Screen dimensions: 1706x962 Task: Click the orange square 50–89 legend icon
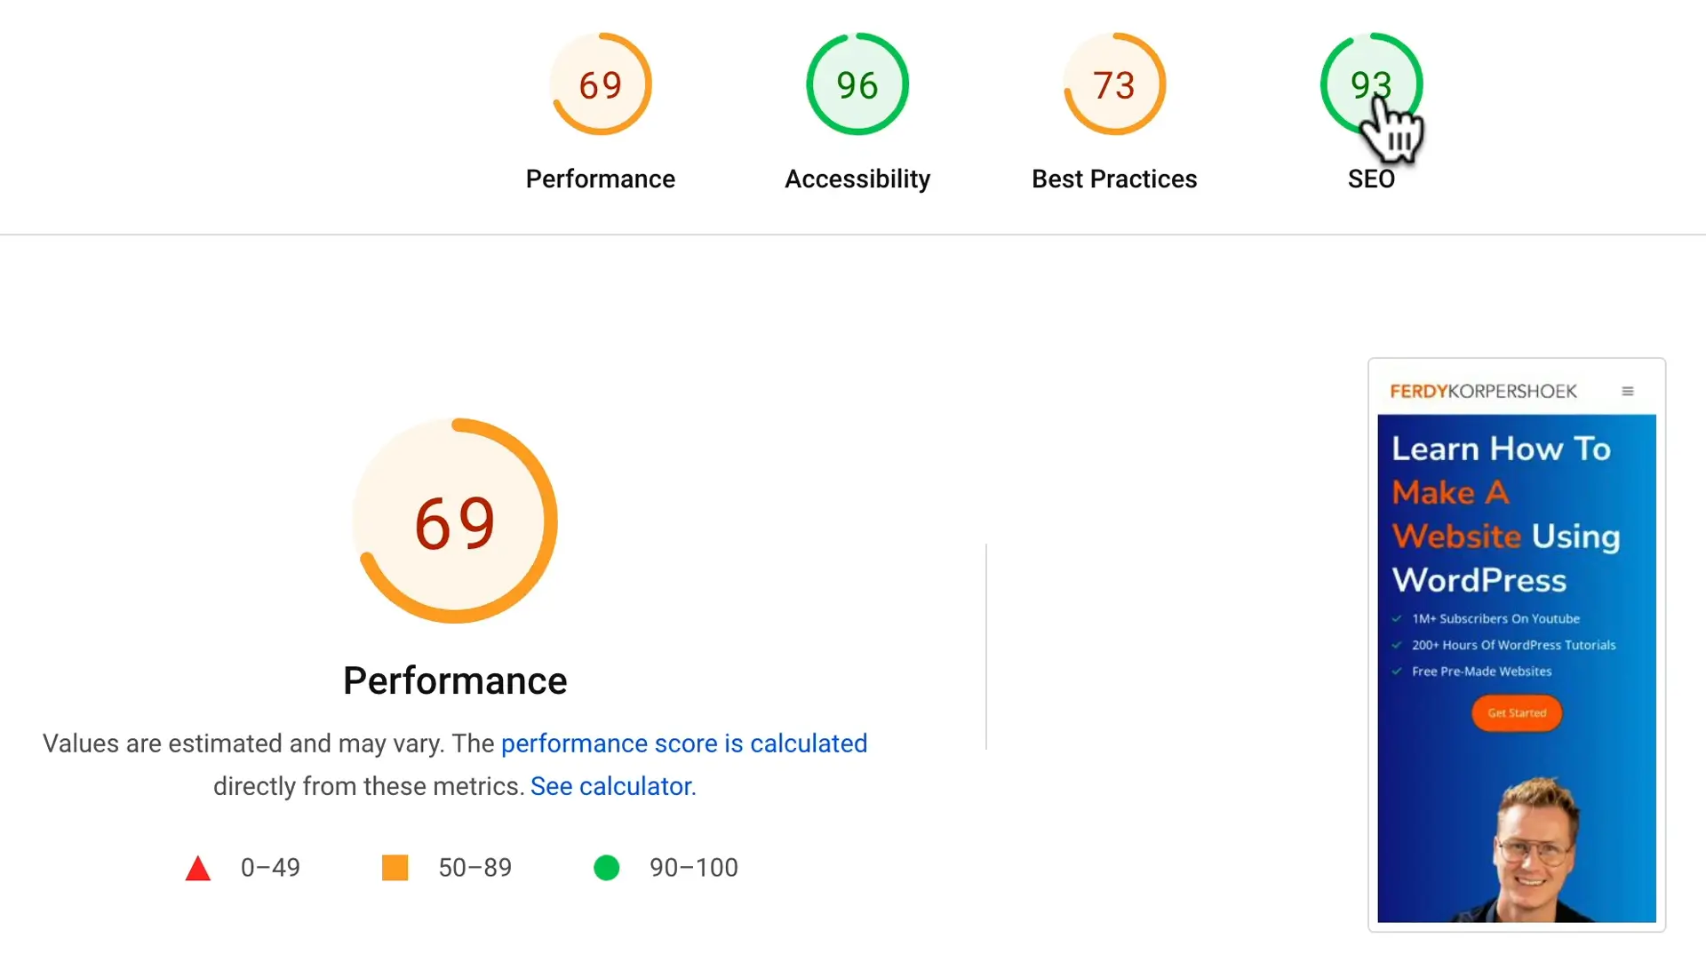[395, 868]
